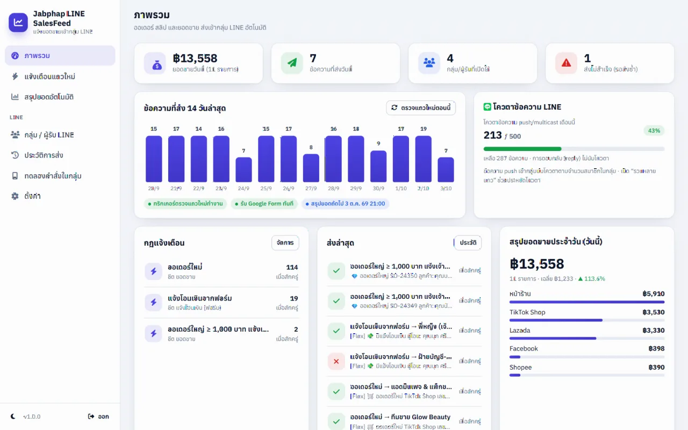The width and height of the screenshot is (688, 430).
Task: Click รับ Google Form ทันที status chip
Action: (x=264, y=204)
